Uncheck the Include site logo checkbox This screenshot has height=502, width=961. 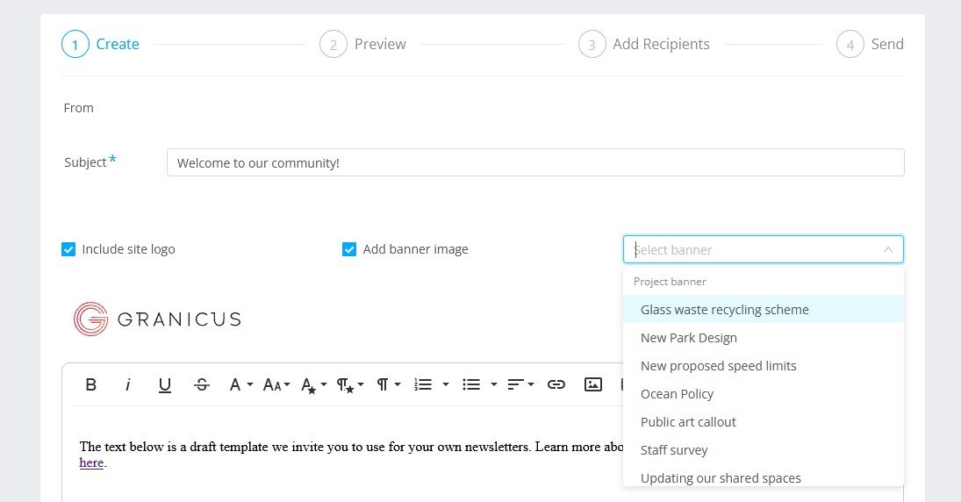[x=68, y=249]
